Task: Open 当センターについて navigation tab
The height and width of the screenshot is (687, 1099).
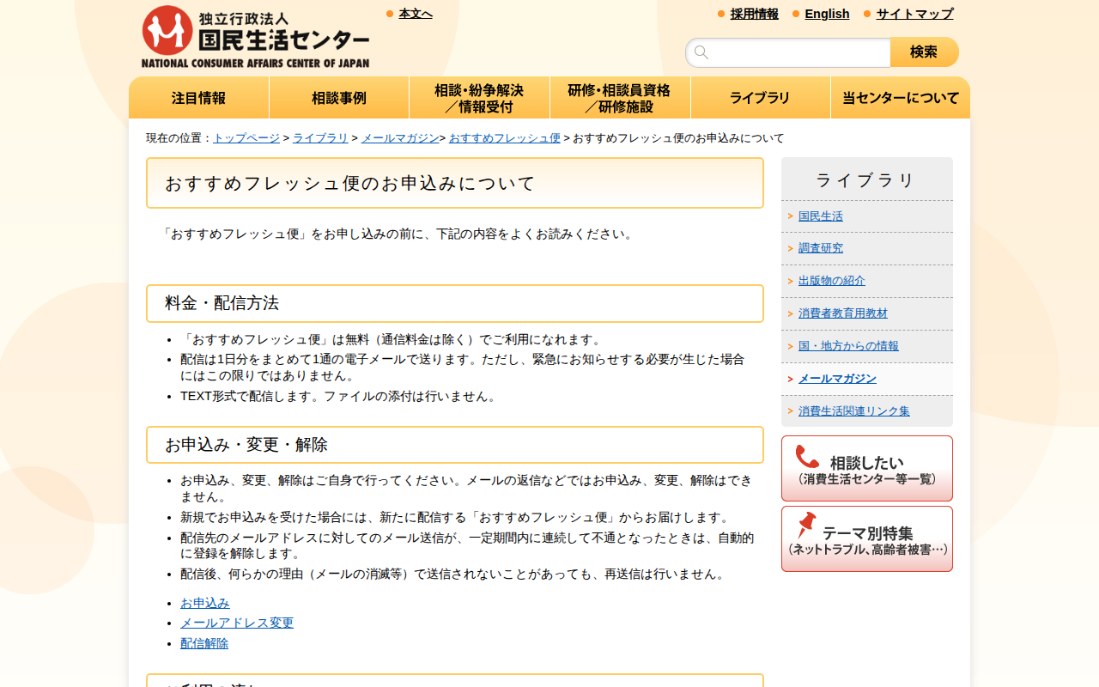Action: pos(901,98)
